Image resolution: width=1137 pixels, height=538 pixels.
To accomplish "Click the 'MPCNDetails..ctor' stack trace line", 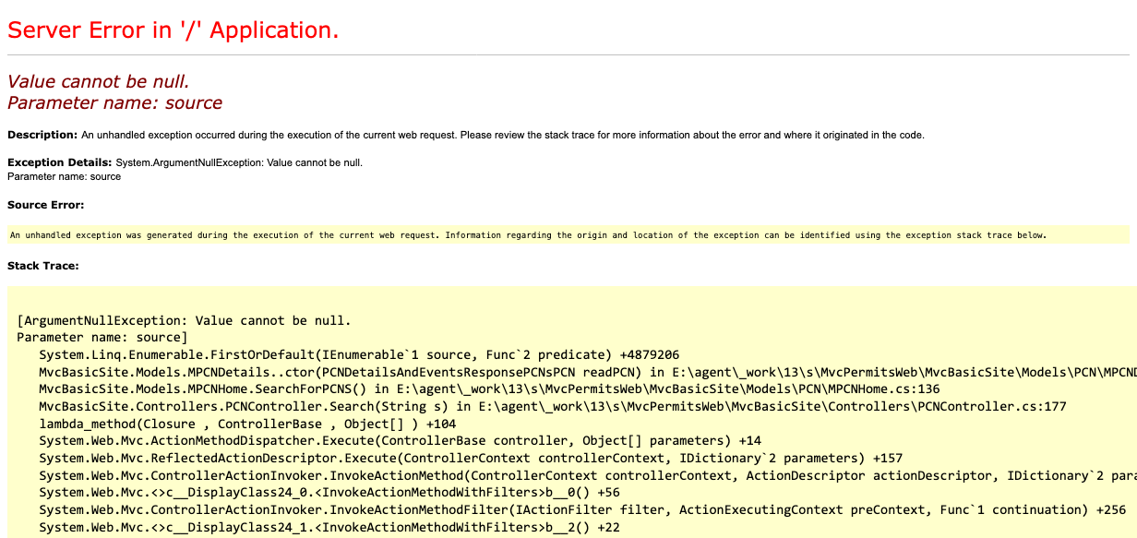I will [x=554, y=372].
